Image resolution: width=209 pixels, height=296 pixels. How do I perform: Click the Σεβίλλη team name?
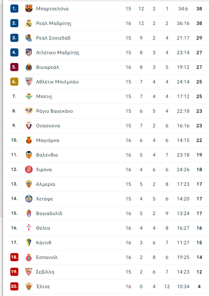pos(45,272)
